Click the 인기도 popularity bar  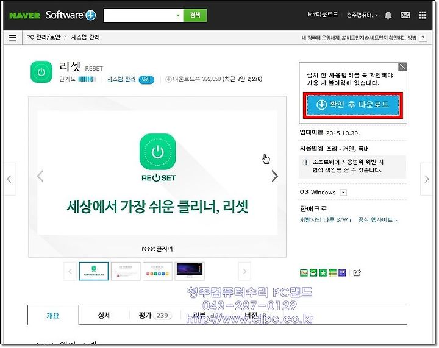coord(87,79)
